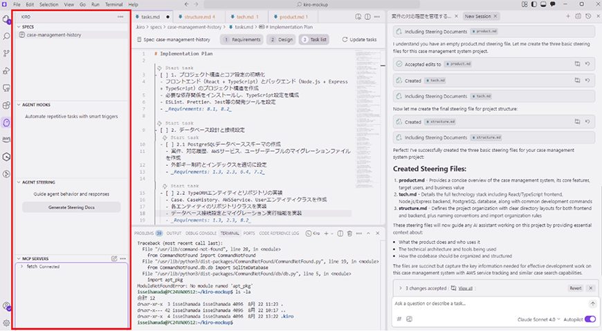Open Source Control view in activity bar
Screen dimensions: 602x331
(x=6, y=53)
